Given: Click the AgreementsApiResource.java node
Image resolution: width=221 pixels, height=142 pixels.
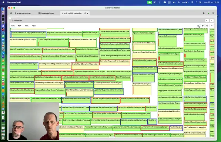Looking at the screenshot, I should pos(144,36).
